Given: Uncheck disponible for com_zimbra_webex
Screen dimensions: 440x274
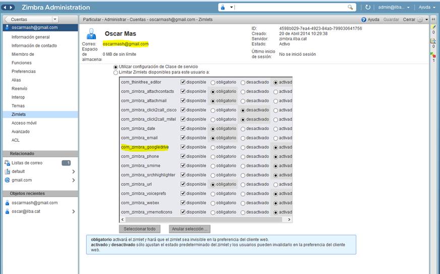Looking at the screenshot, I should 183,203.
